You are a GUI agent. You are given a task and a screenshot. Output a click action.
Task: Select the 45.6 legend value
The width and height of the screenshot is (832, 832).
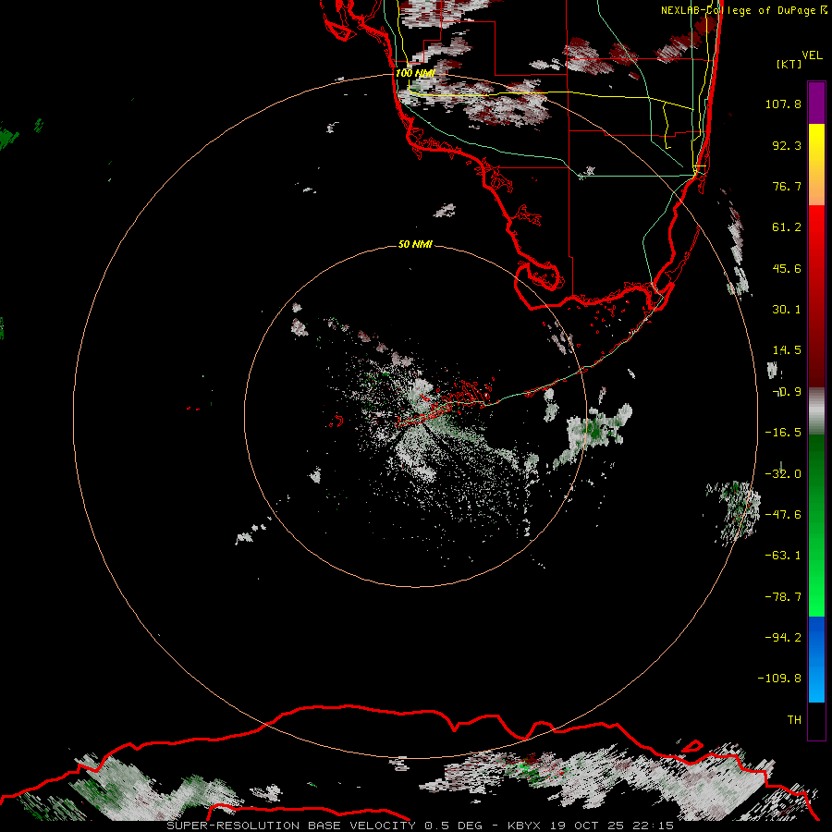click(787, 268)
